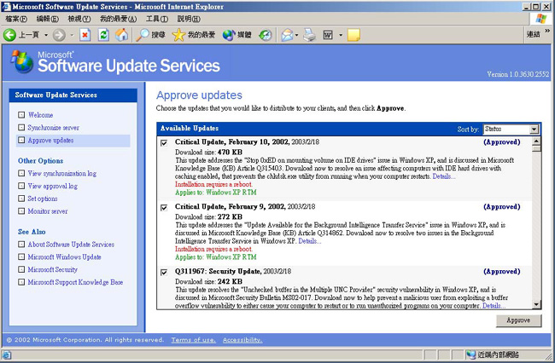555x363 pixels.
Task: Go to the Home page icon
Action: (121, 35)
